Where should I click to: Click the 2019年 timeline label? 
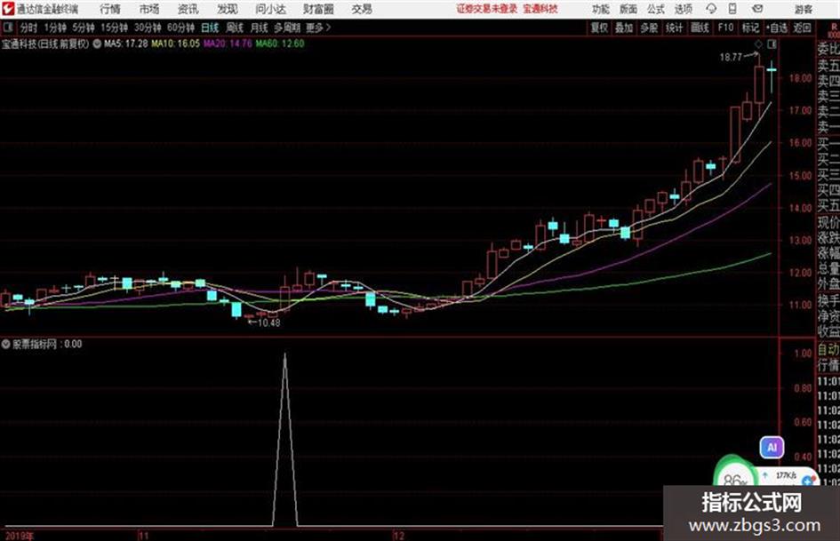click(20, 536)
